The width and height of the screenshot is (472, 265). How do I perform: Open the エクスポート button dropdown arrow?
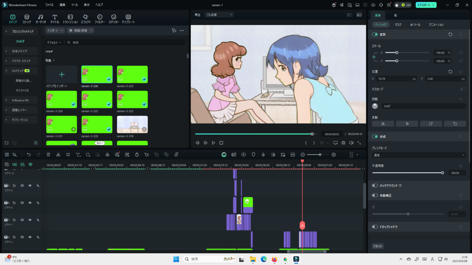[433, 5]
